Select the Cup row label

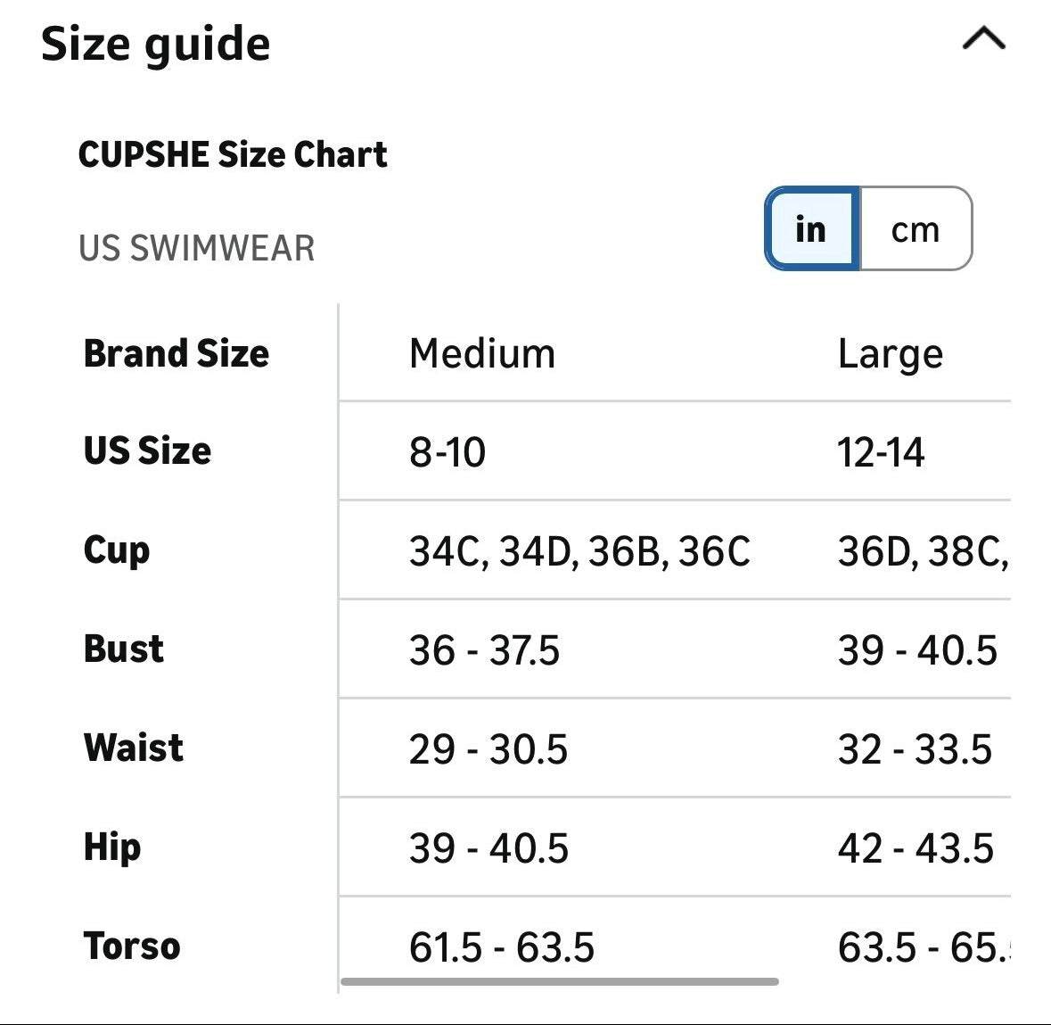[115, 550]
